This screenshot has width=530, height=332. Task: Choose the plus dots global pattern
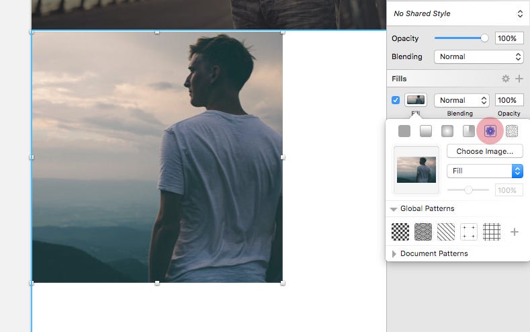(469, 232)
